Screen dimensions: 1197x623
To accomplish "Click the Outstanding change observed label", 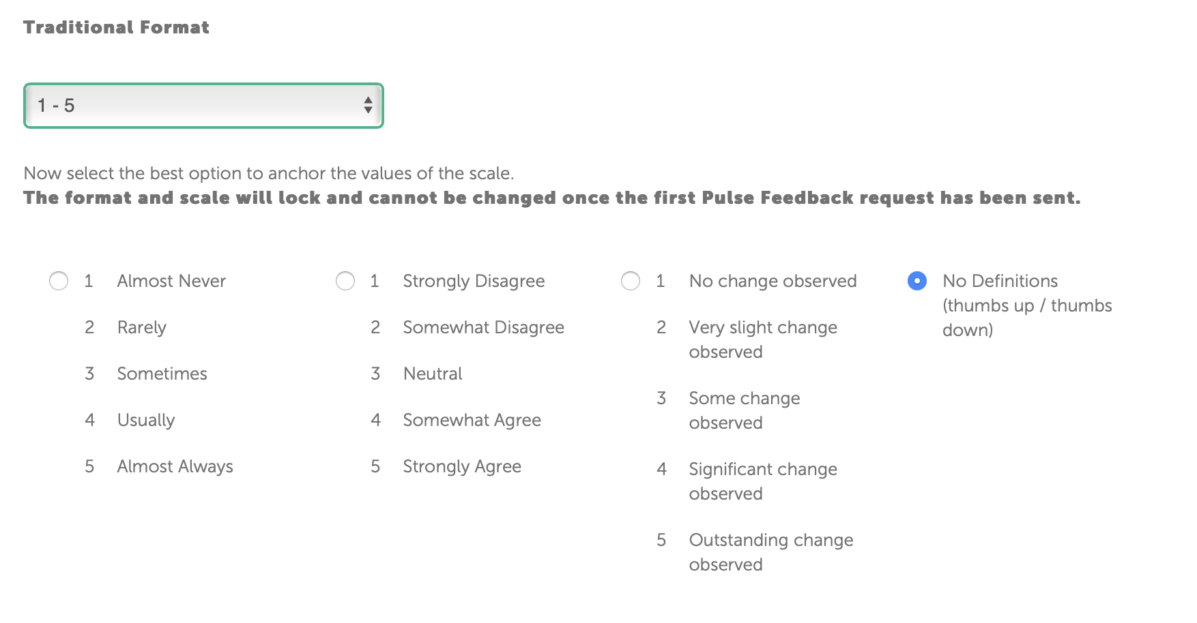I will [770, 552].
